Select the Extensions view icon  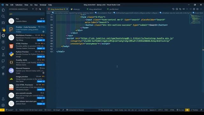(3, 35)
